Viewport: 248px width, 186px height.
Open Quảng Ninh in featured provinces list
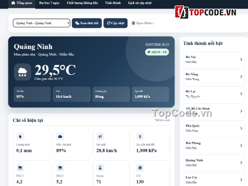pyautogui.click(x=214, y=163)
